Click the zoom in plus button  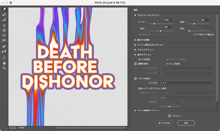14,128
